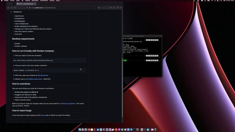Click the Runtime requirements heading
The width and height of the screenshot is (235, 132).
pos(23,39)
